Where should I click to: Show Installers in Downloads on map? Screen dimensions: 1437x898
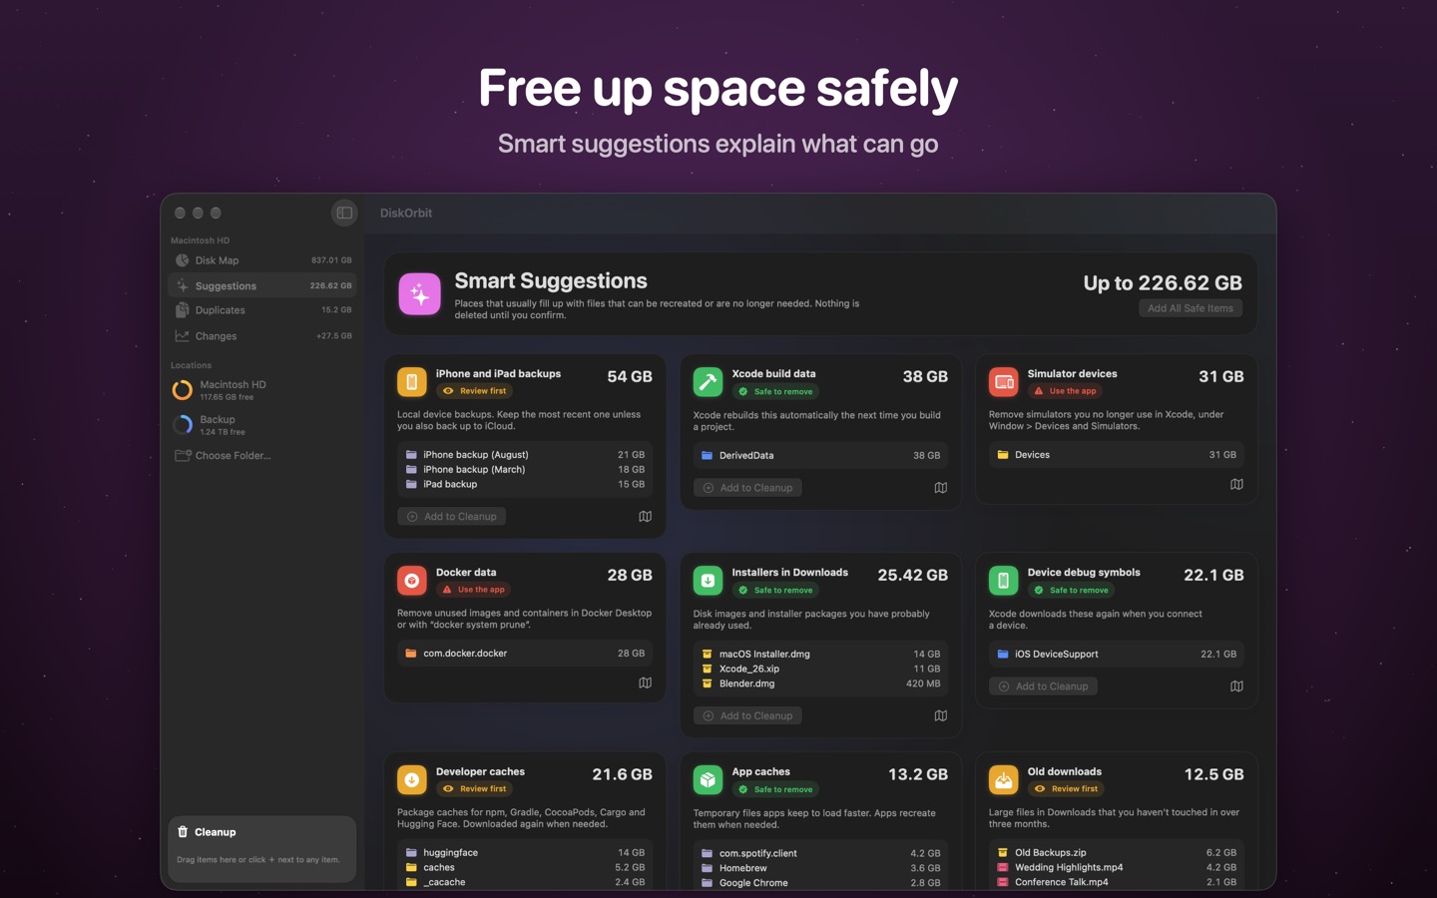(941, 716)
